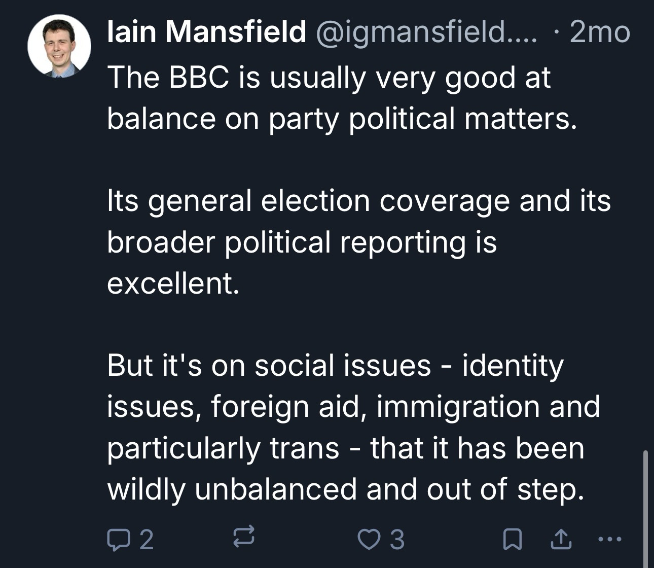This screenshot has height=568, width=654.
Task: Open the @igmansfield handle link
Action: [x=426, y=32]
